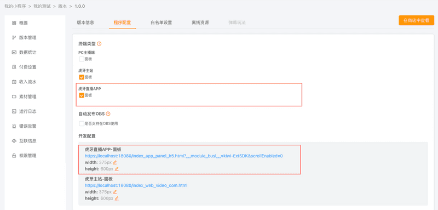Open the index_web_video_com.html localhost link
This screenshot has height=210, width=438.
[x=136, y=185]
